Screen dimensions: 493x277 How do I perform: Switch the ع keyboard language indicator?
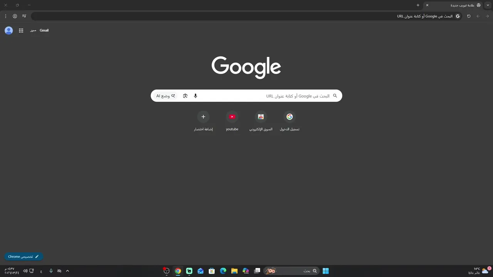pyautogui.click(x=41, y=271)
